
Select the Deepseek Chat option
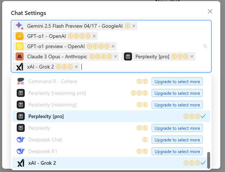(x=45, y=140)
